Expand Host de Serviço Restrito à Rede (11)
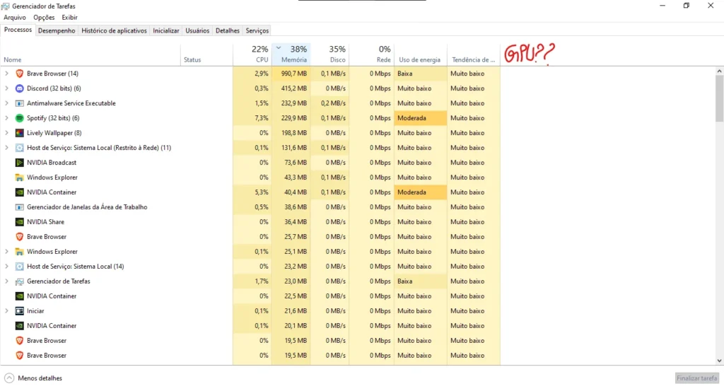Viewport: 724px width, 391px height. tap(6, 148)
